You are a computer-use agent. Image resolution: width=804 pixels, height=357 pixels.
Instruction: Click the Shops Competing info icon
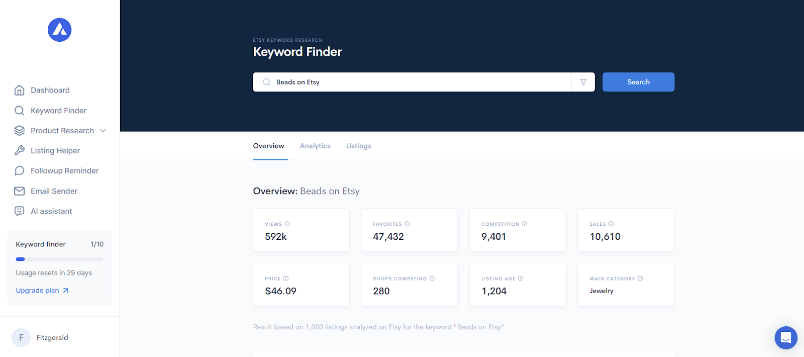(432, 279)
